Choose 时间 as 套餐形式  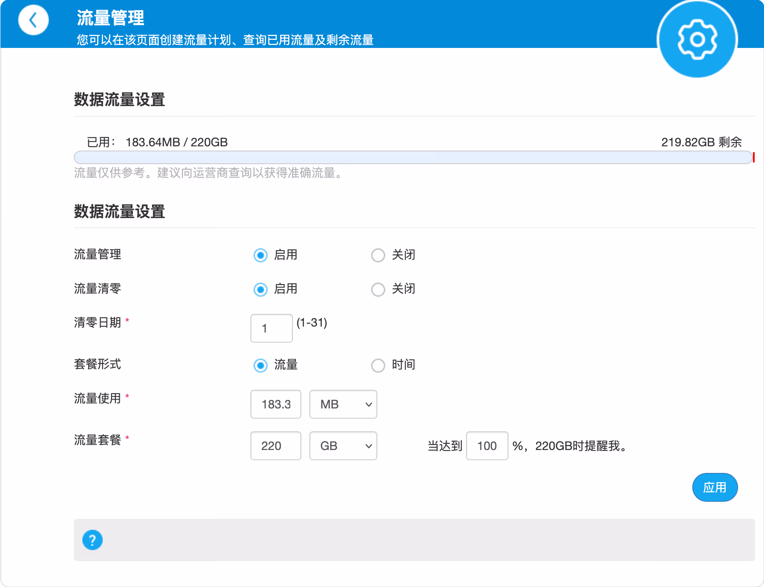[x=378, y=365]
